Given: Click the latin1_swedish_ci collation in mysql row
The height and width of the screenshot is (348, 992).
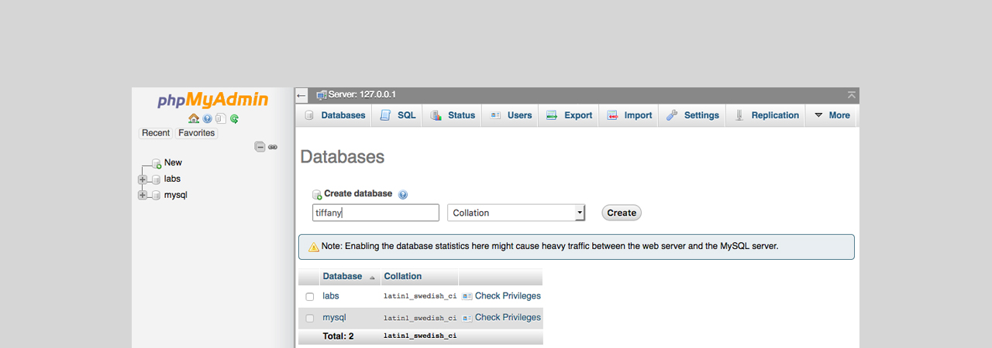Looking at the screenshot, I should tap(420, 319).
